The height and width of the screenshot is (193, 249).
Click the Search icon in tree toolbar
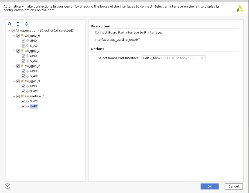tap(10, 24)
